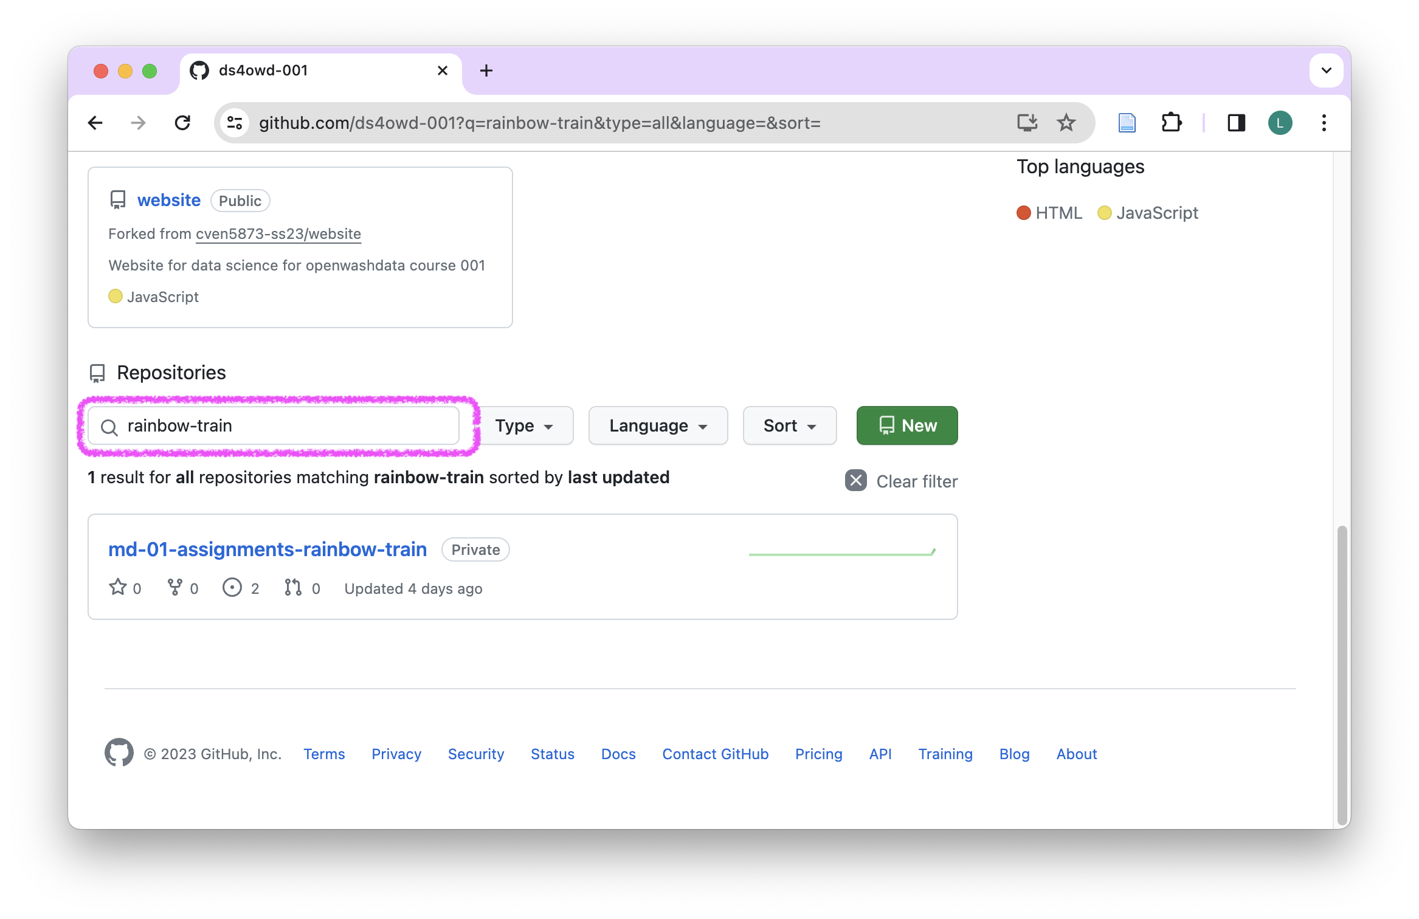Click the tab search chevron button
The height and width of the screenshot is (919, 1419).
(x=1326, y=71)
